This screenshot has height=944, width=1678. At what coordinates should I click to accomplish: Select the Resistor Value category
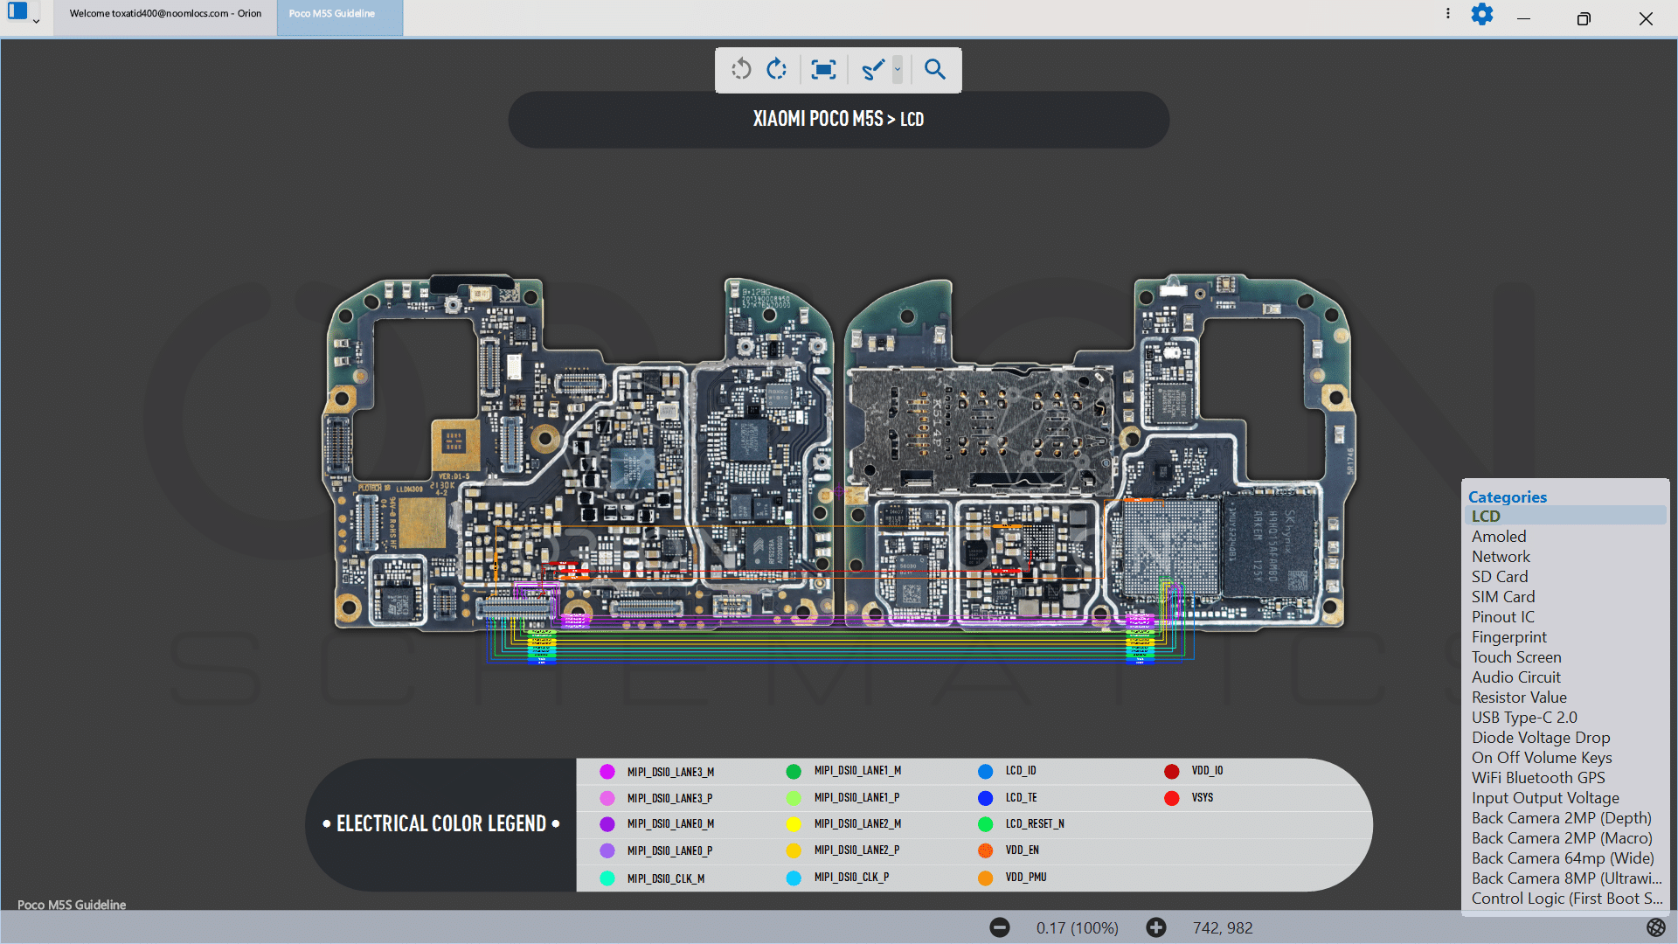coord(1565,698)
